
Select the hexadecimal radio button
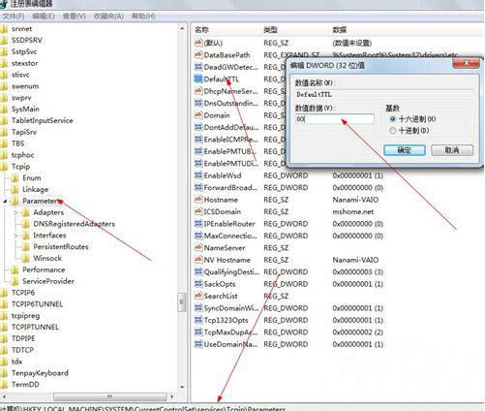(393, 119)
